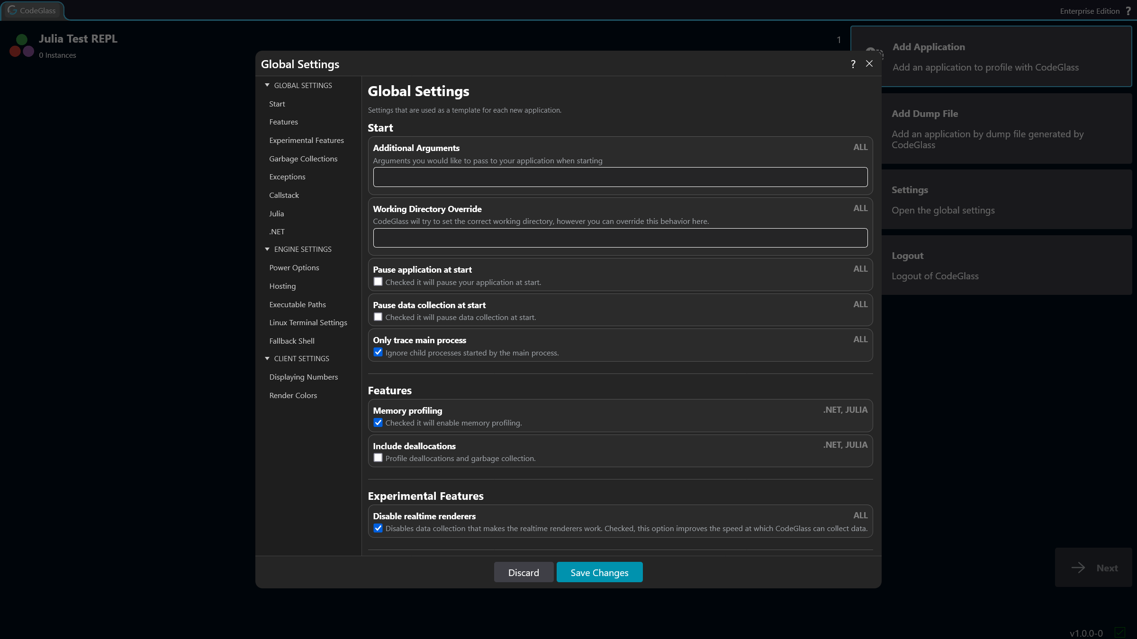The image size is (1137, 639).
Task: Uncheck the Memory profiling checkbox
Action: click(378, 422)
